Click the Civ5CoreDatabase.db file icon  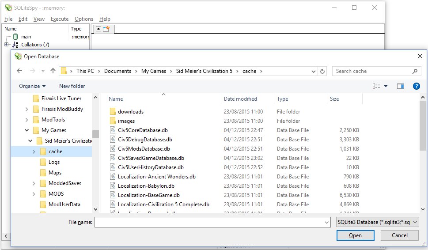tap(113, 130)
